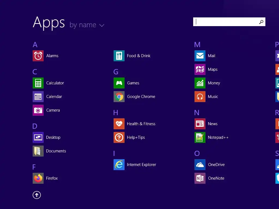Open the Desktop tile icon
This screenshot has height=209, width=279.
click(38, 137)
